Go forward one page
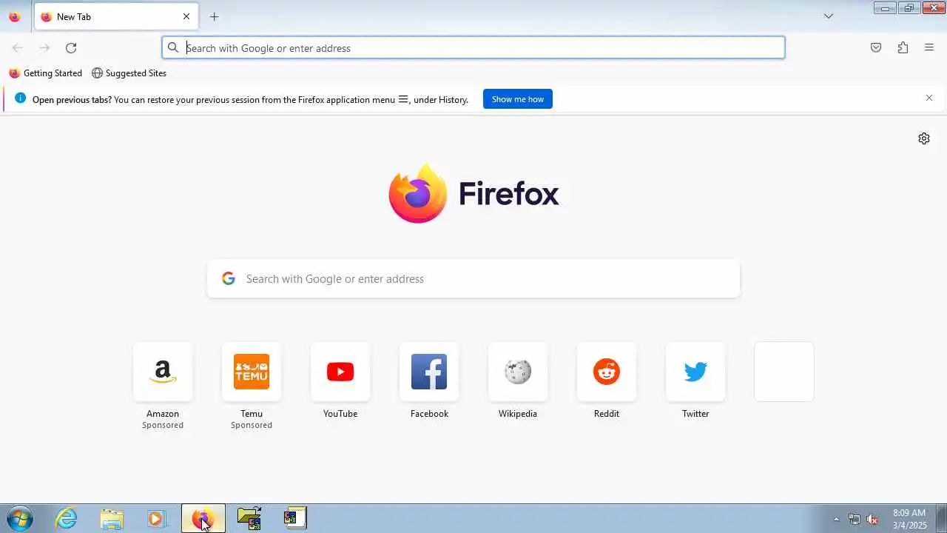The width and height of the screenshot is (947, 533). (44, 47)
